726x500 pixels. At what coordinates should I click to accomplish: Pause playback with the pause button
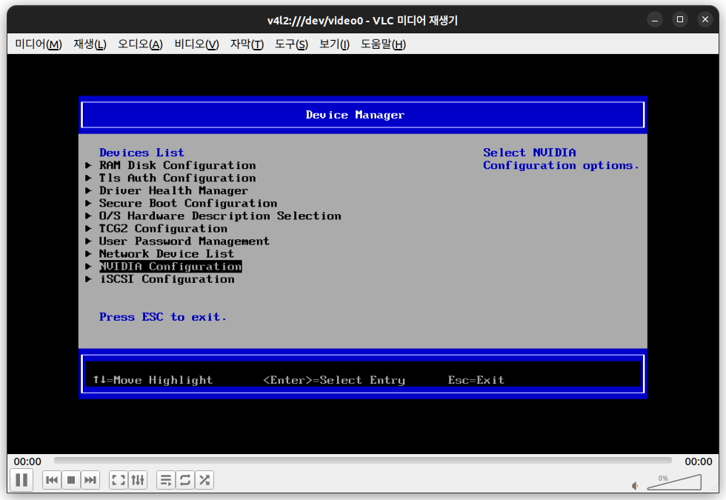pos(21,480)
